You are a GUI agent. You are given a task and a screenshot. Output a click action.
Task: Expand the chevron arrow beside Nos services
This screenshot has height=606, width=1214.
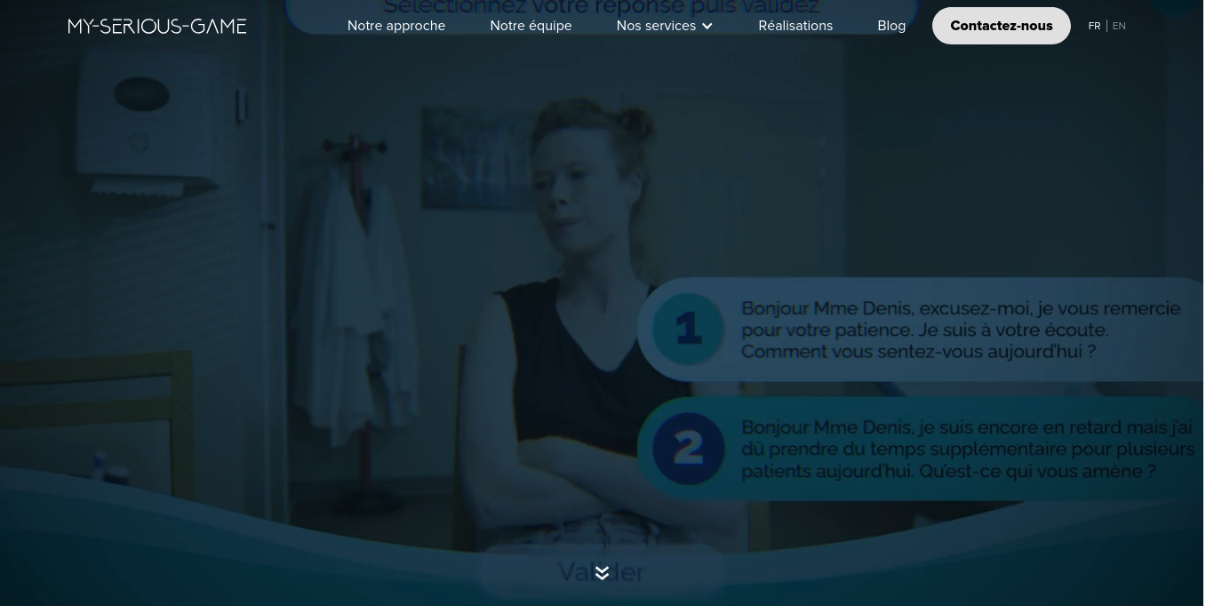click(x=707, y=27)
